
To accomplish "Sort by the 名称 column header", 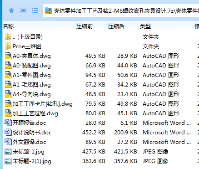I will 8,26.
